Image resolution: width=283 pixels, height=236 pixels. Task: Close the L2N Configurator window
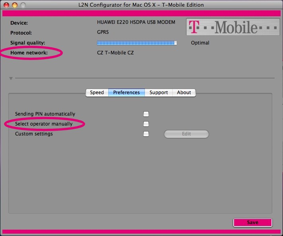pos(6,5)
